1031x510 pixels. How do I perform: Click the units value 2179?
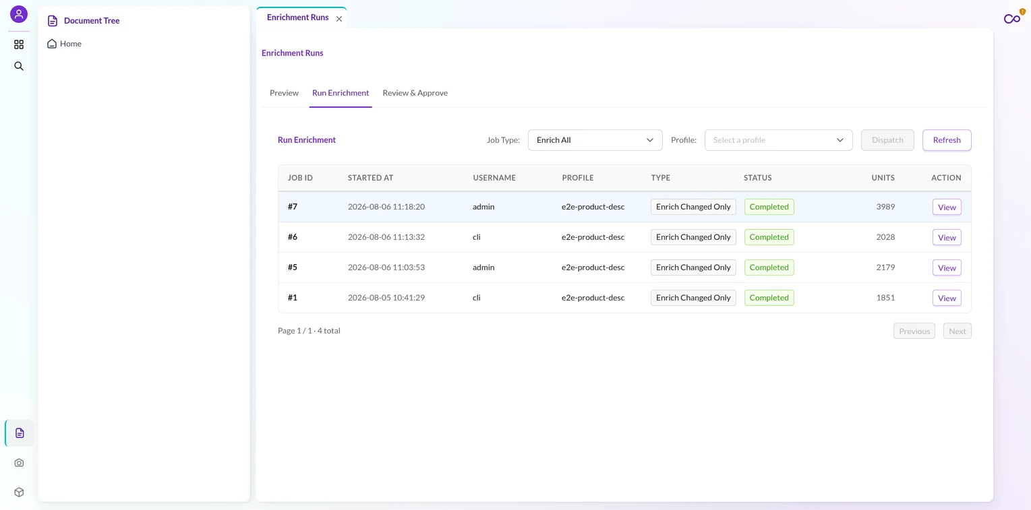[x=885, y=267]
